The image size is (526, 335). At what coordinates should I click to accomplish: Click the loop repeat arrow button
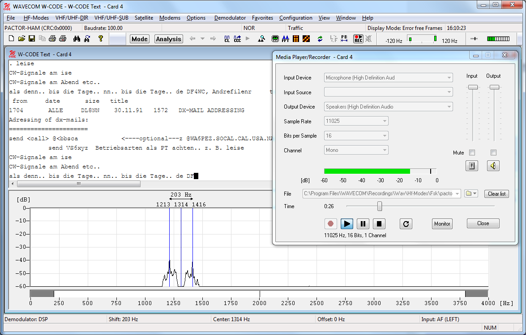tap(406, 223)
